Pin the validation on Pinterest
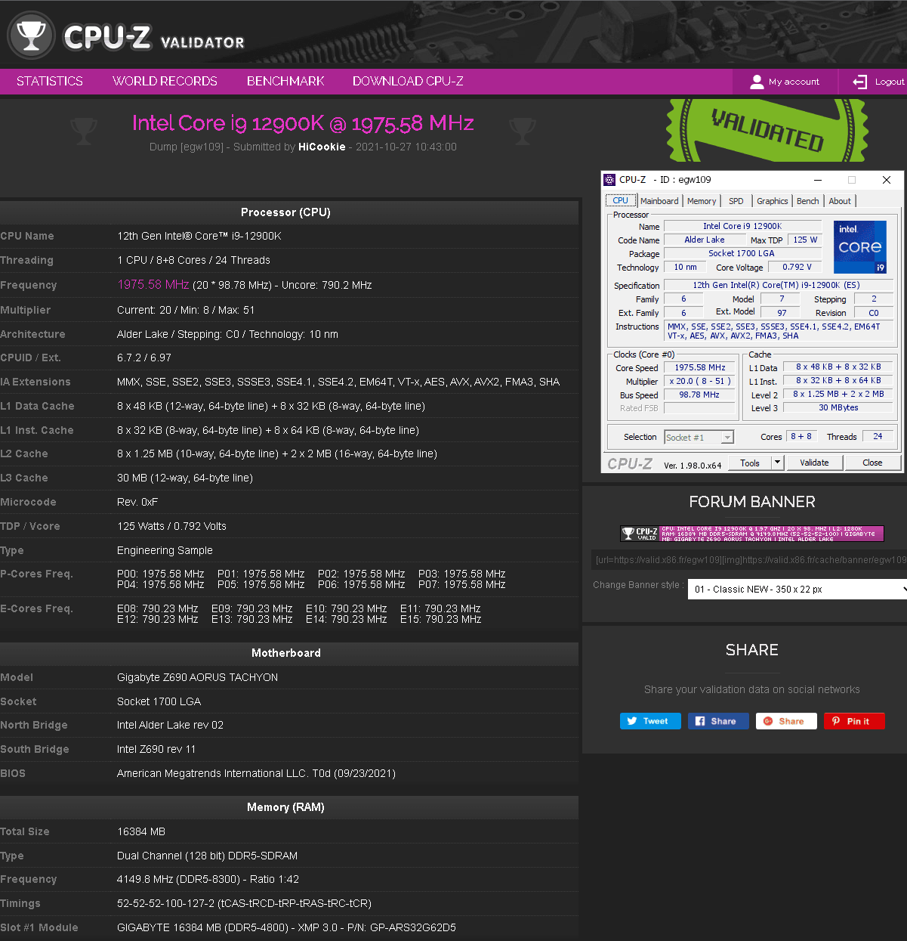The height and width of the screenshot is (941, 907). (x=853, y=721)
